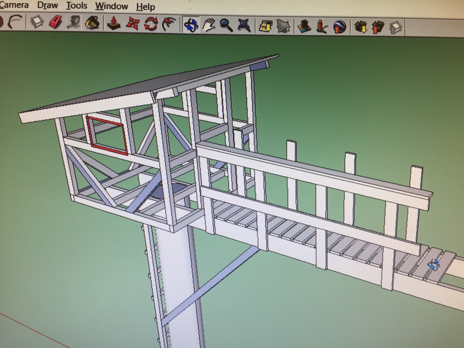Open the Camera menu

pyautogui.click(x=14, y=5)
